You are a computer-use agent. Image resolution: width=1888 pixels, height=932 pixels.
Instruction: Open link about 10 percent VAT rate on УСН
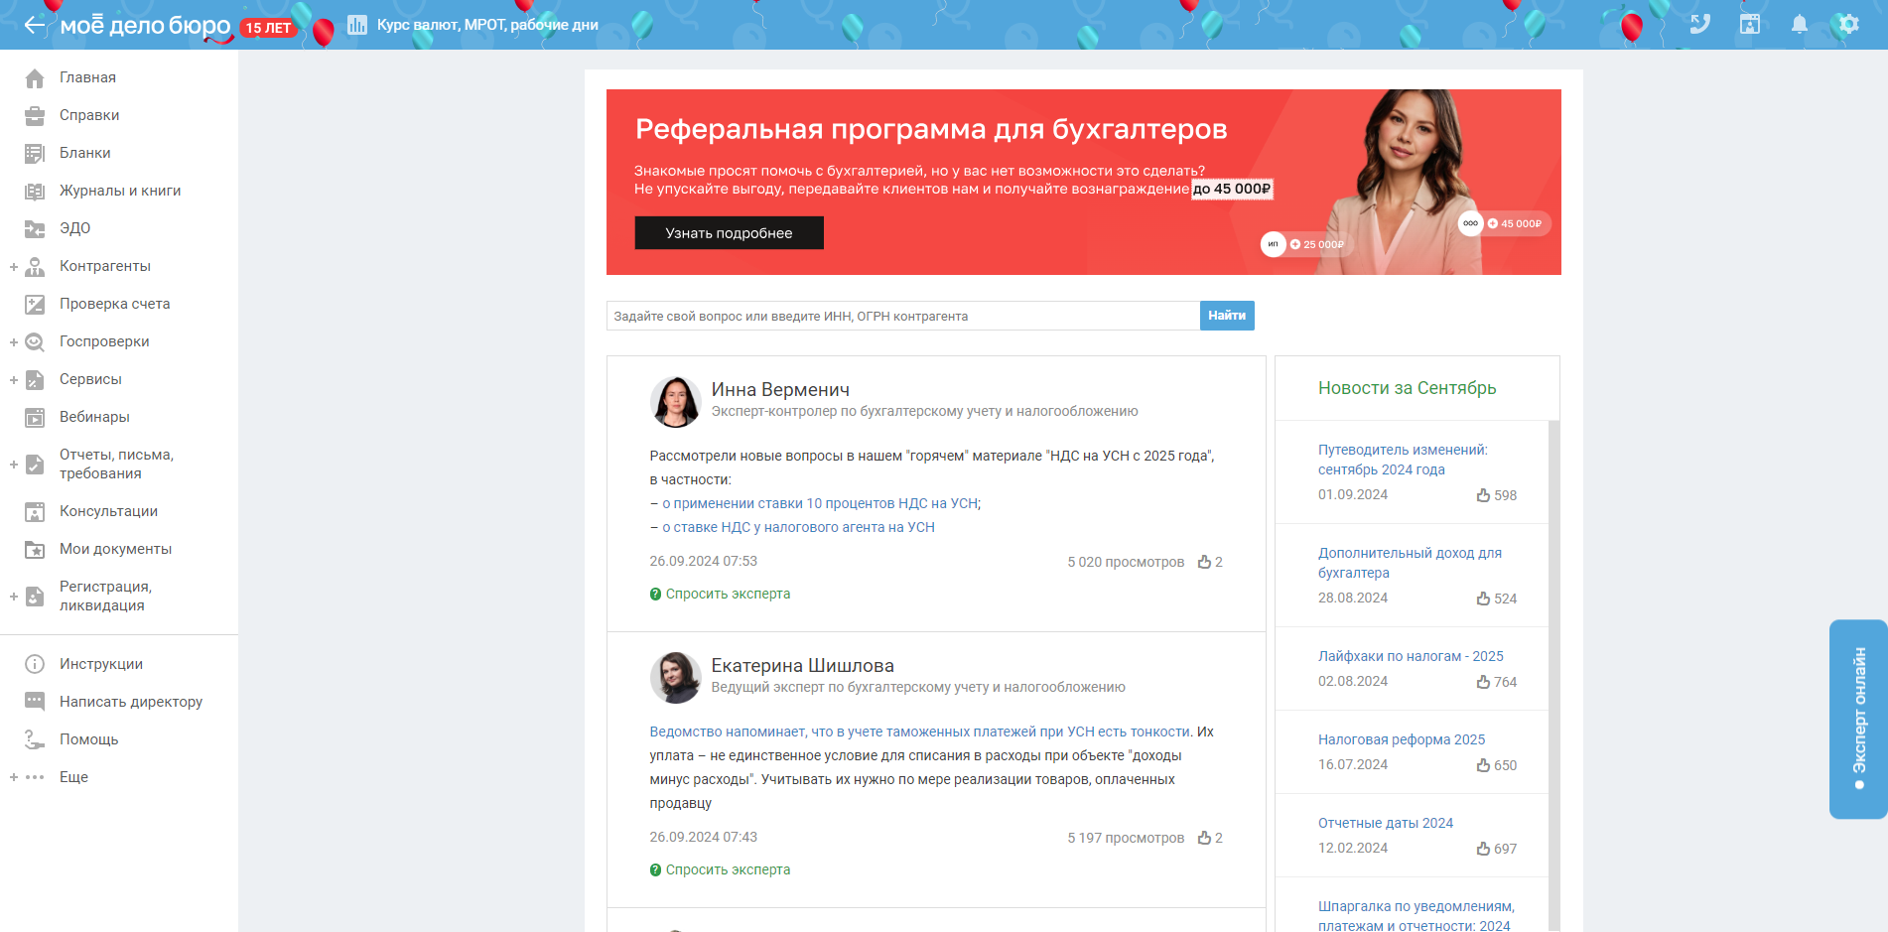click(x=820, y=503)
